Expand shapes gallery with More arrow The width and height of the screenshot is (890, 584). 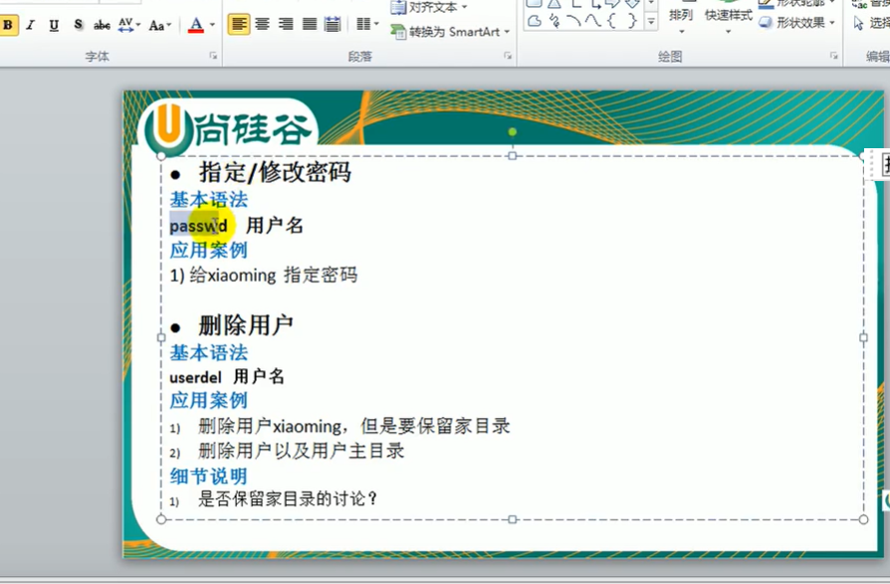652,22
